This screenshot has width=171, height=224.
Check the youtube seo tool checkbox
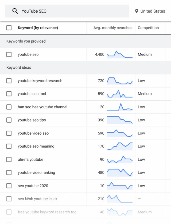(x=9, y=94)
